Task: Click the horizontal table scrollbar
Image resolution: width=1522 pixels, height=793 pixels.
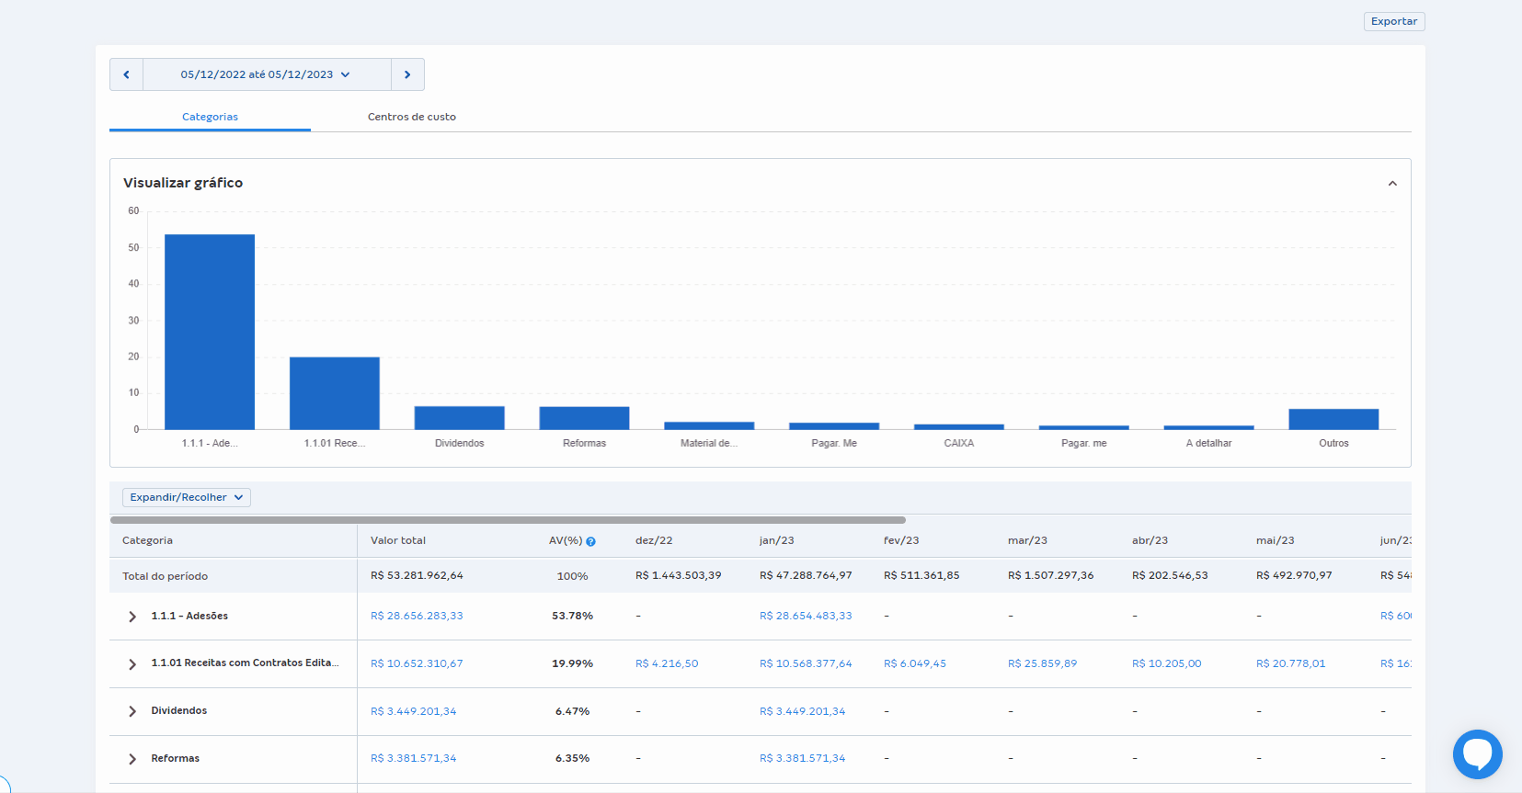Action: click(x=508, y=520)
